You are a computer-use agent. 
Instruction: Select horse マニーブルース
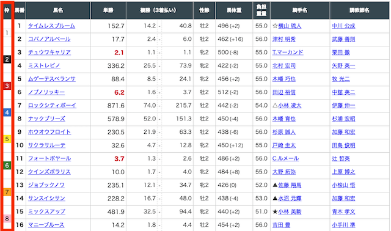[x=46, y=225]
